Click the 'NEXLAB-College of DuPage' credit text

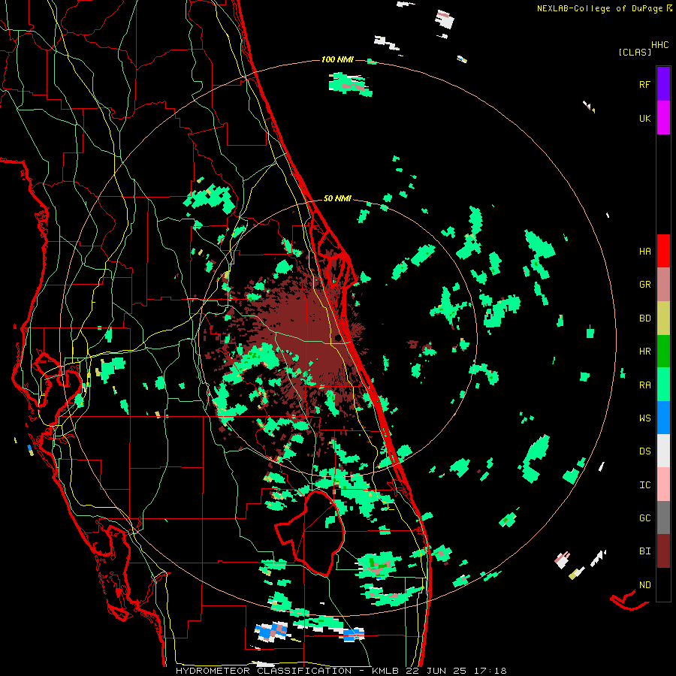pos(599,8)
